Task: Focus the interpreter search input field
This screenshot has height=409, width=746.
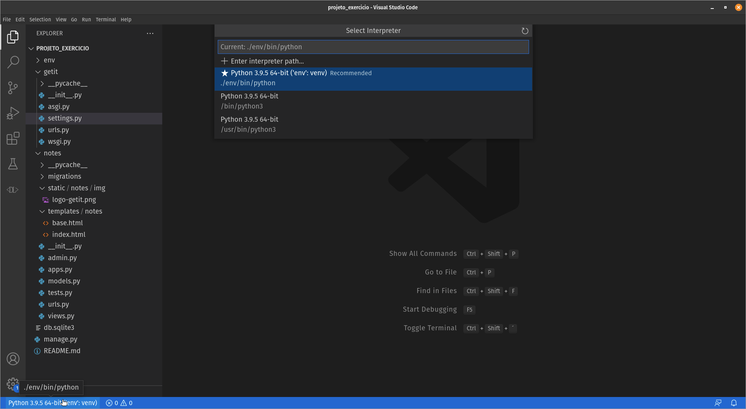Action: pyautogui.click(x=373, y=47)
